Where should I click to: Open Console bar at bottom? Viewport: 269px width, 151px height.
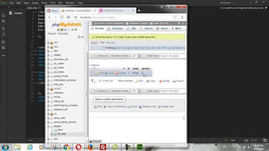tap(95, 142)
